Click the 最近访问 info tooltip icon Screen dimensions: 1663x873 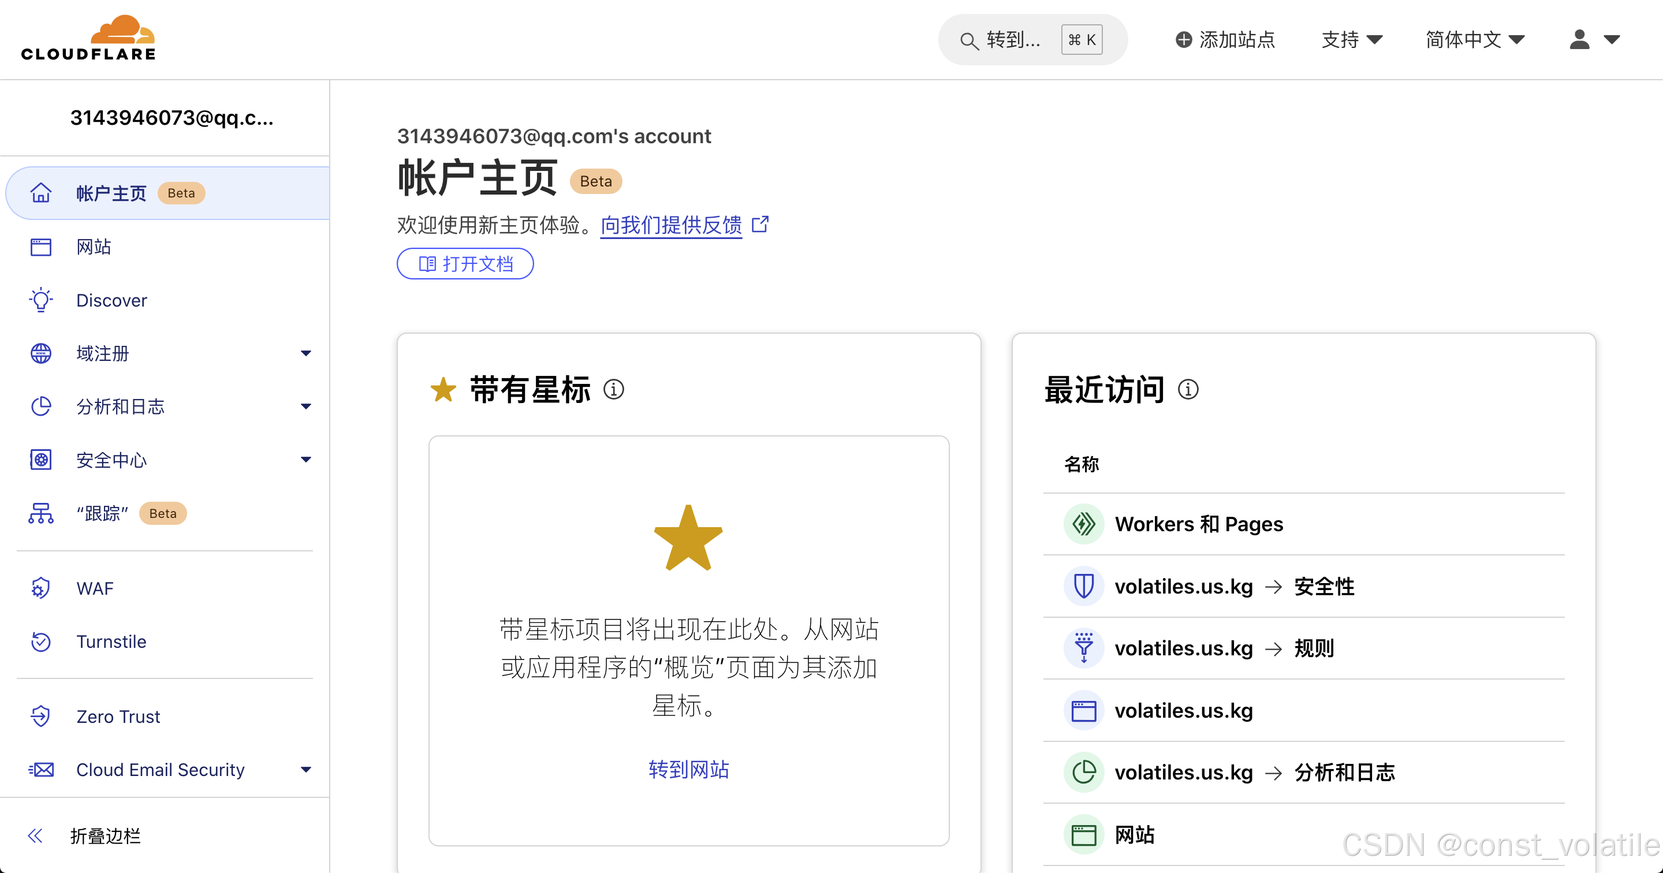[1188, 389]
